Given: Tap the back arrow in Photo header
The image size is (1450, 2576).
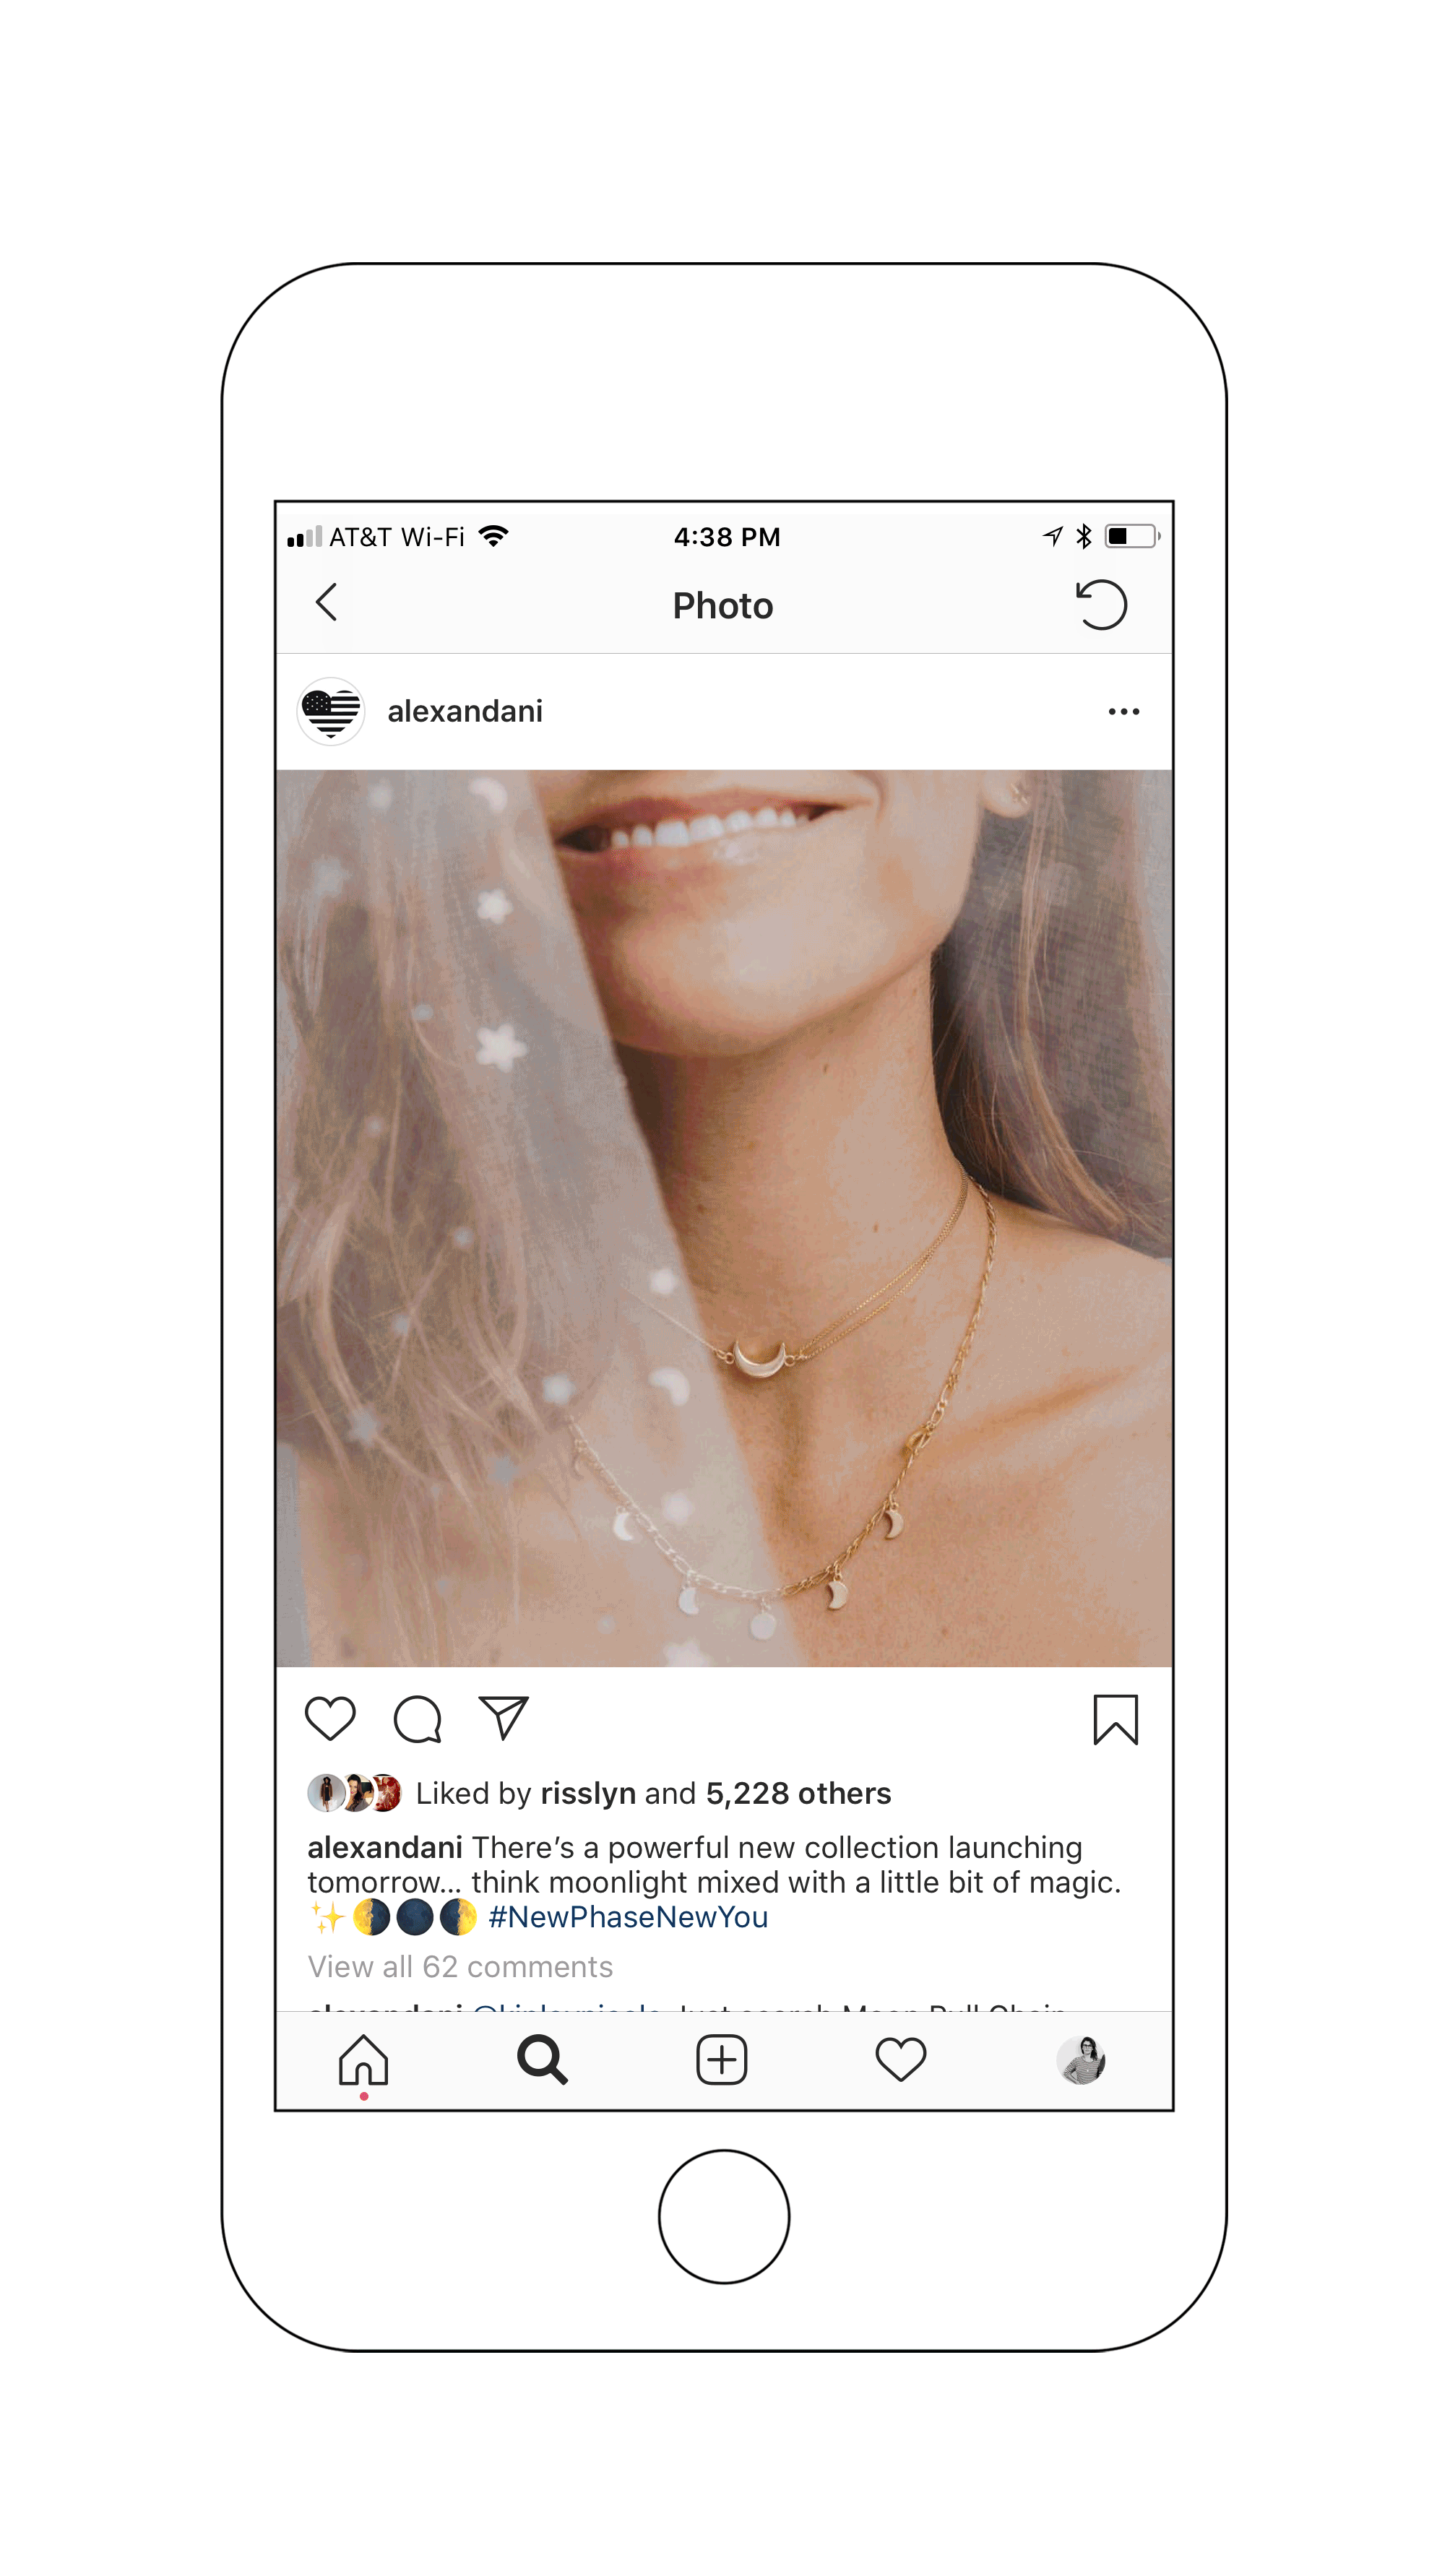Looking at the screenshot, I should (x=326, y=603).
